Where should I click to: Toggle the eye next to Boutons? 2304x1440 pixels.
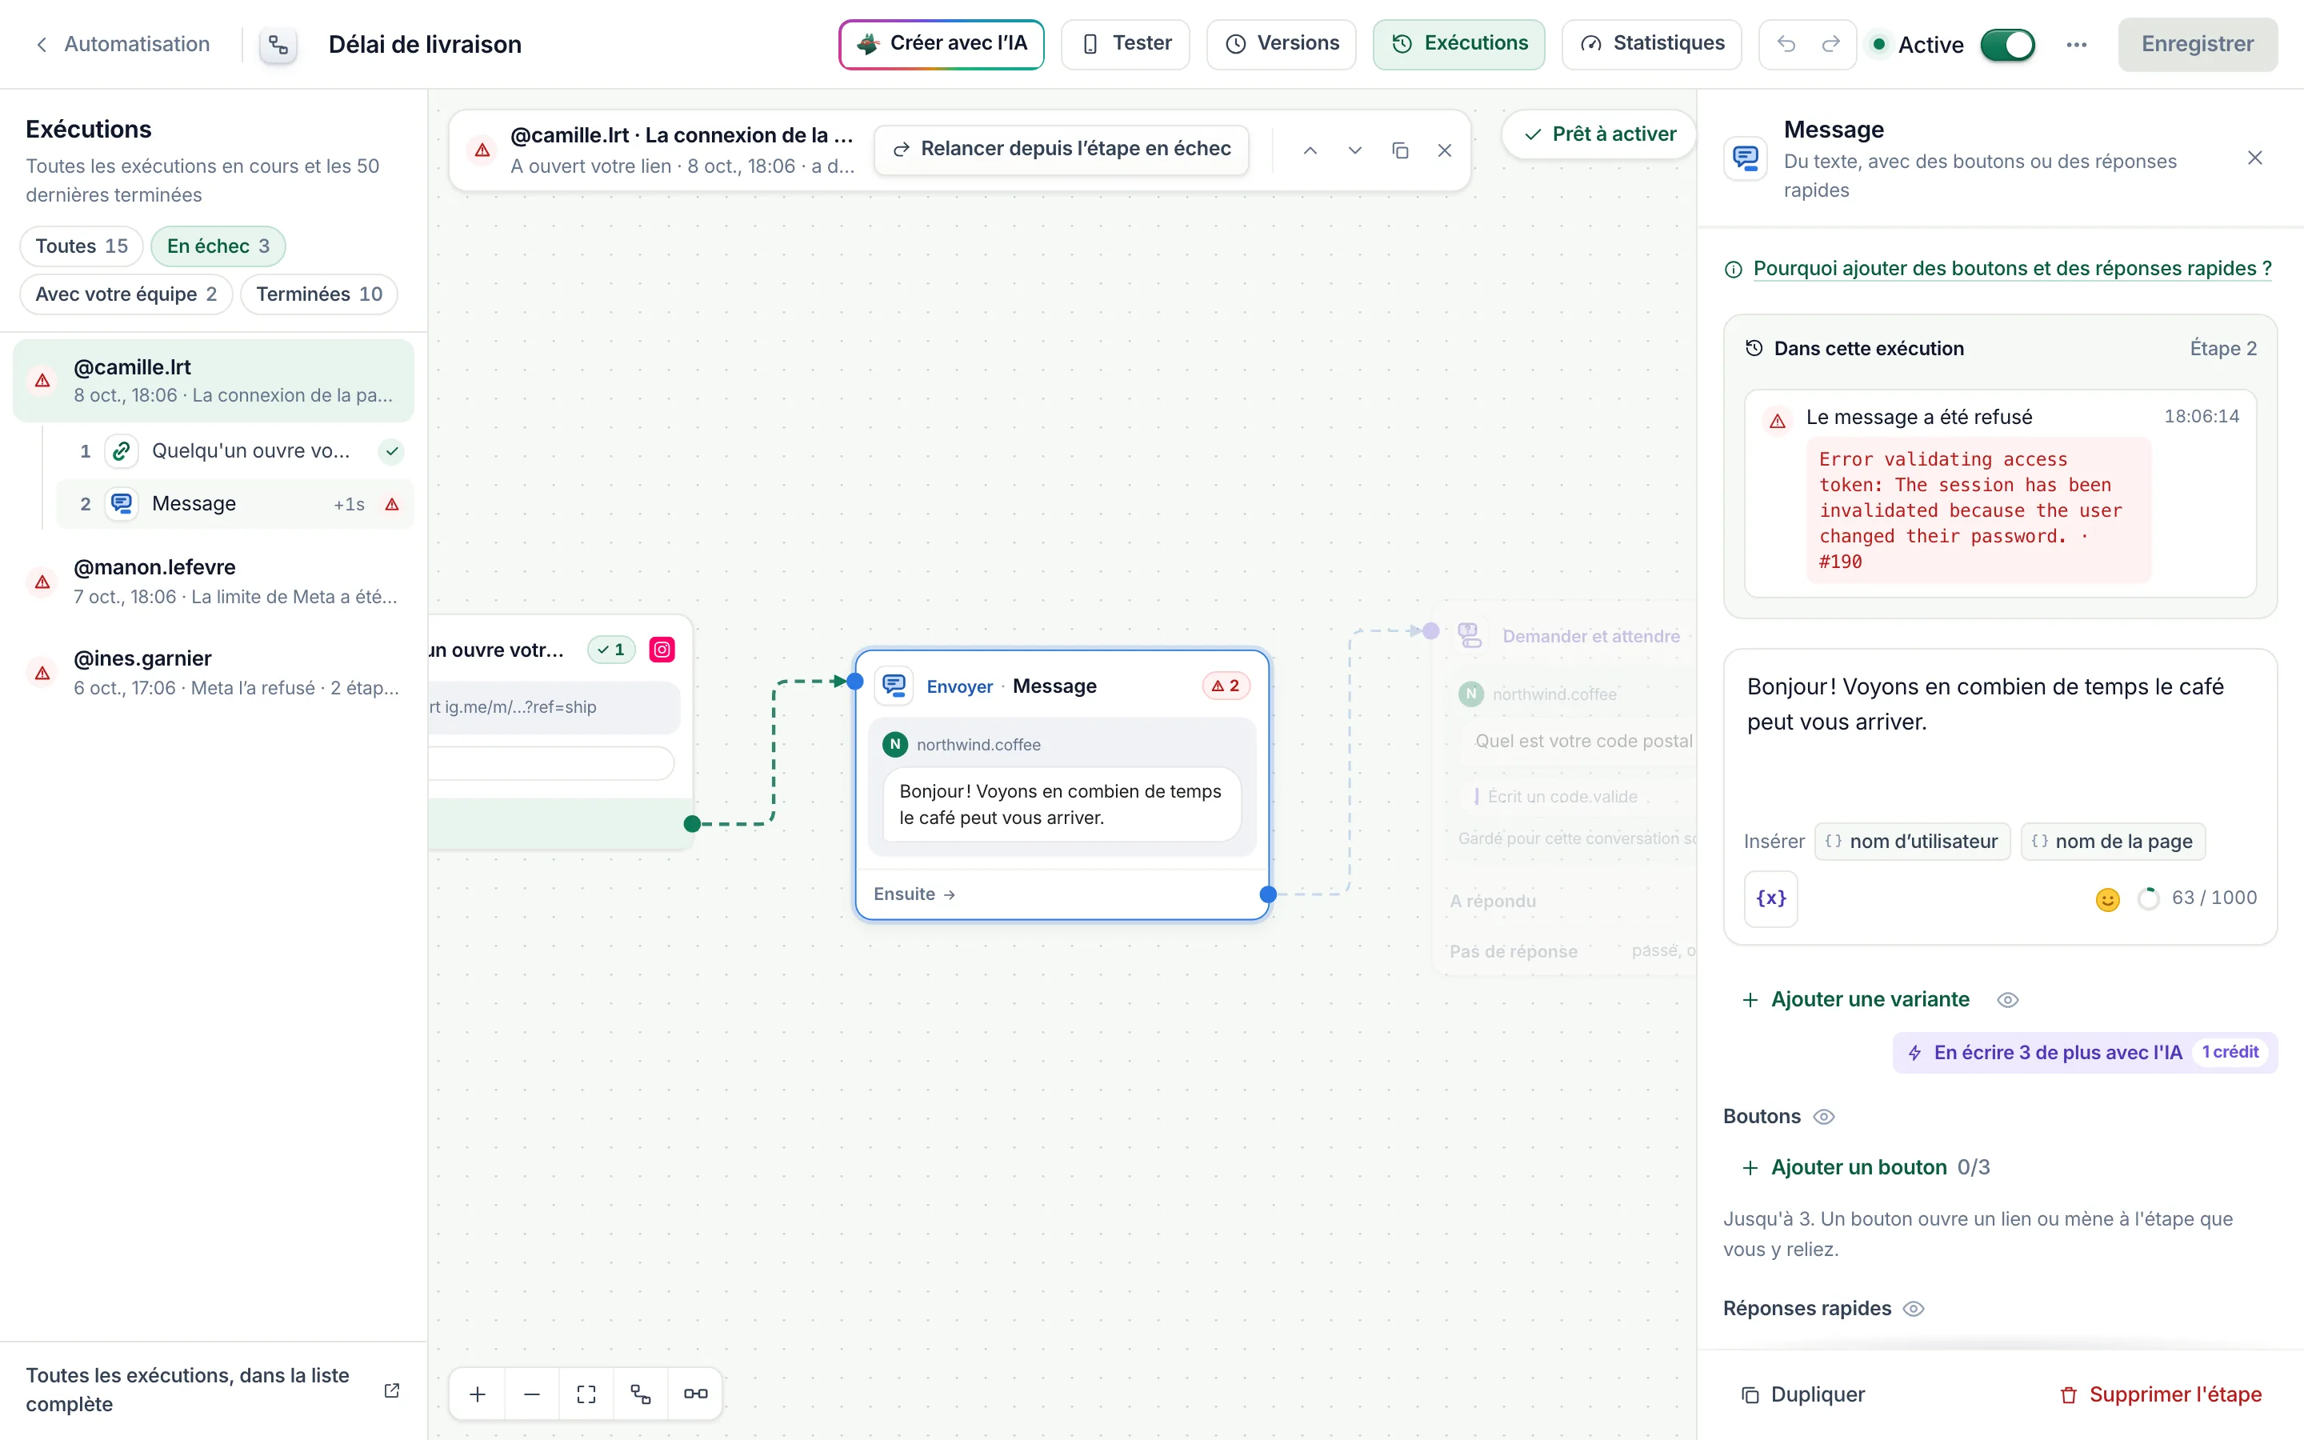(x=1823, y=1116)
